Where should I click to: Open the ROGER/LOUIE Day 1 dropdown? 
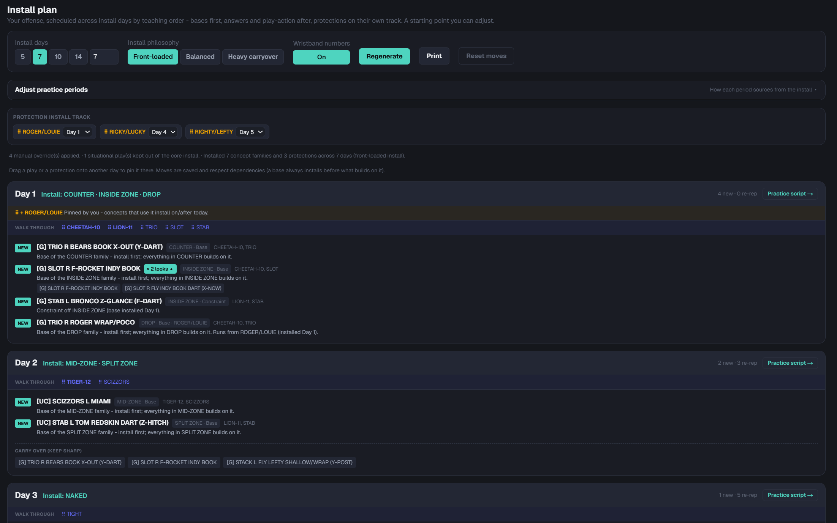pyautogui.click(x=78, y=132)
